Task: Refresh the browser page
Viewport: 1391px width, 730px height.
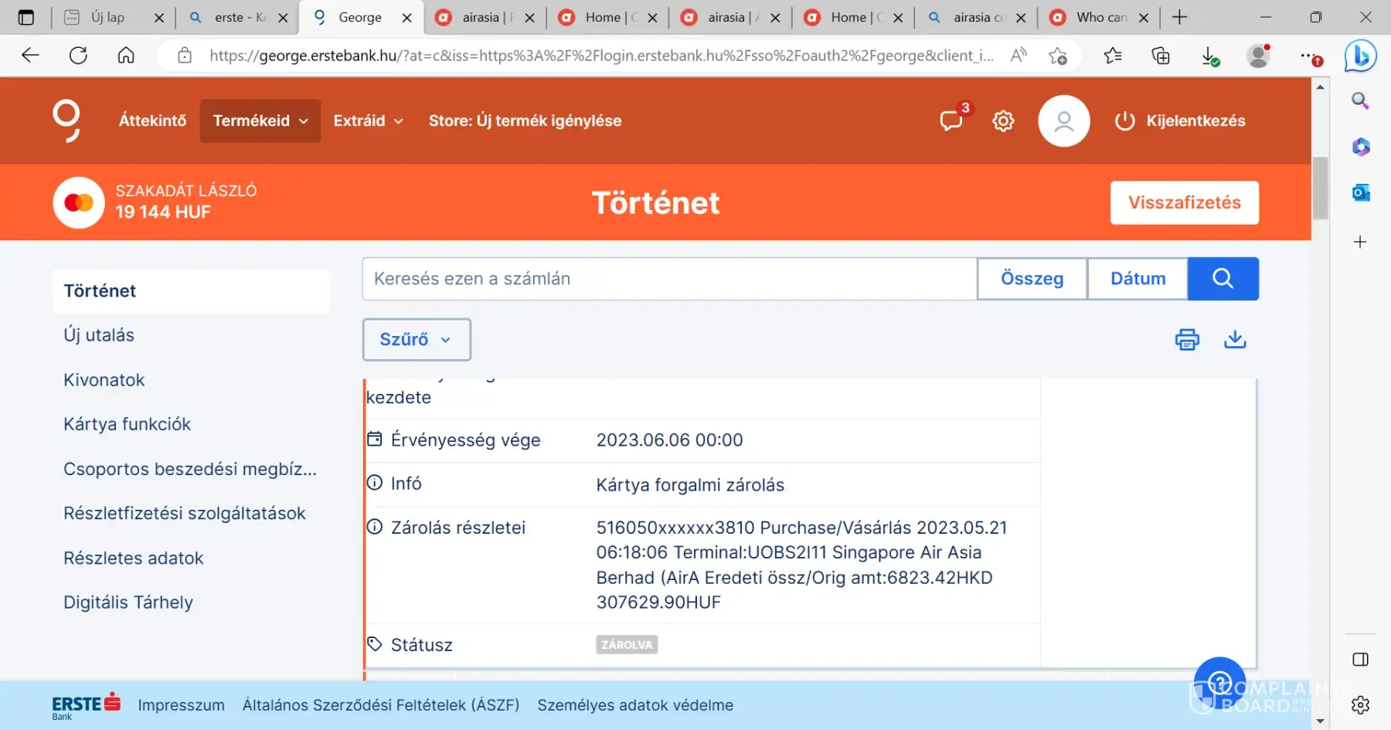Action: [78, 55]
